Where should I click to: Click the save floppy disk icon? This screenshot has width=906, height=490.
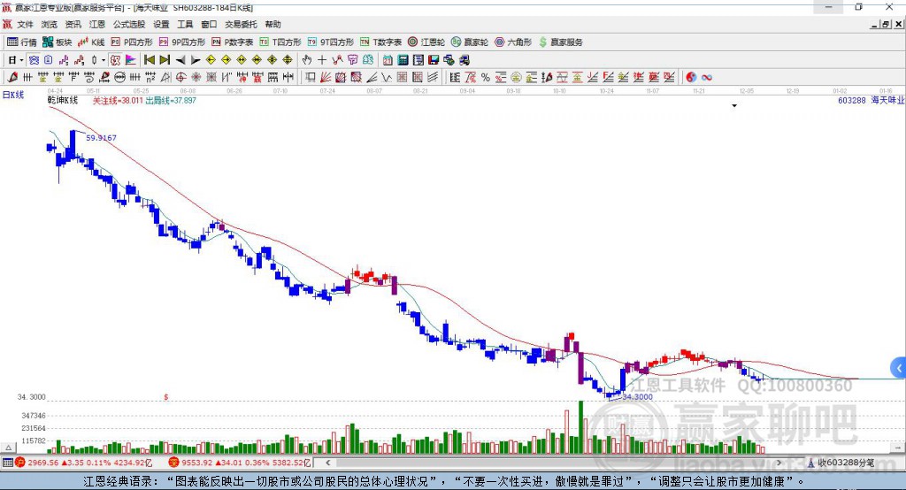[434, 60]
